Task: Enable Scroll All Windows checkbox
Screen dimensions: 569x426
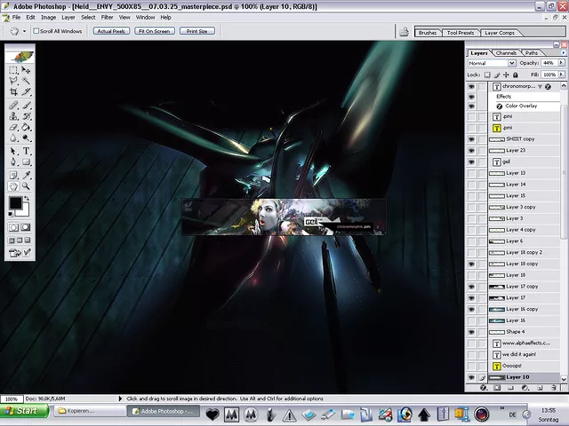Action: (36, 31)
